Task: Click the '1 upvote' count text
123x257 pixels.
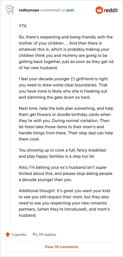Action: point(19,235)
